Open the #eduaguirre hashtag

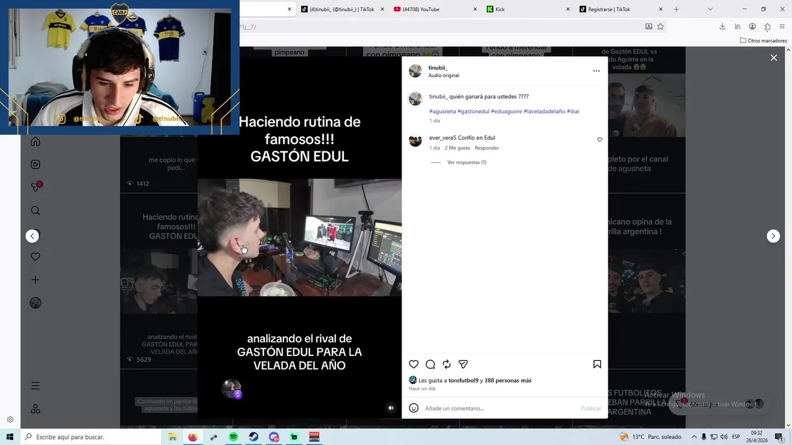506,111
